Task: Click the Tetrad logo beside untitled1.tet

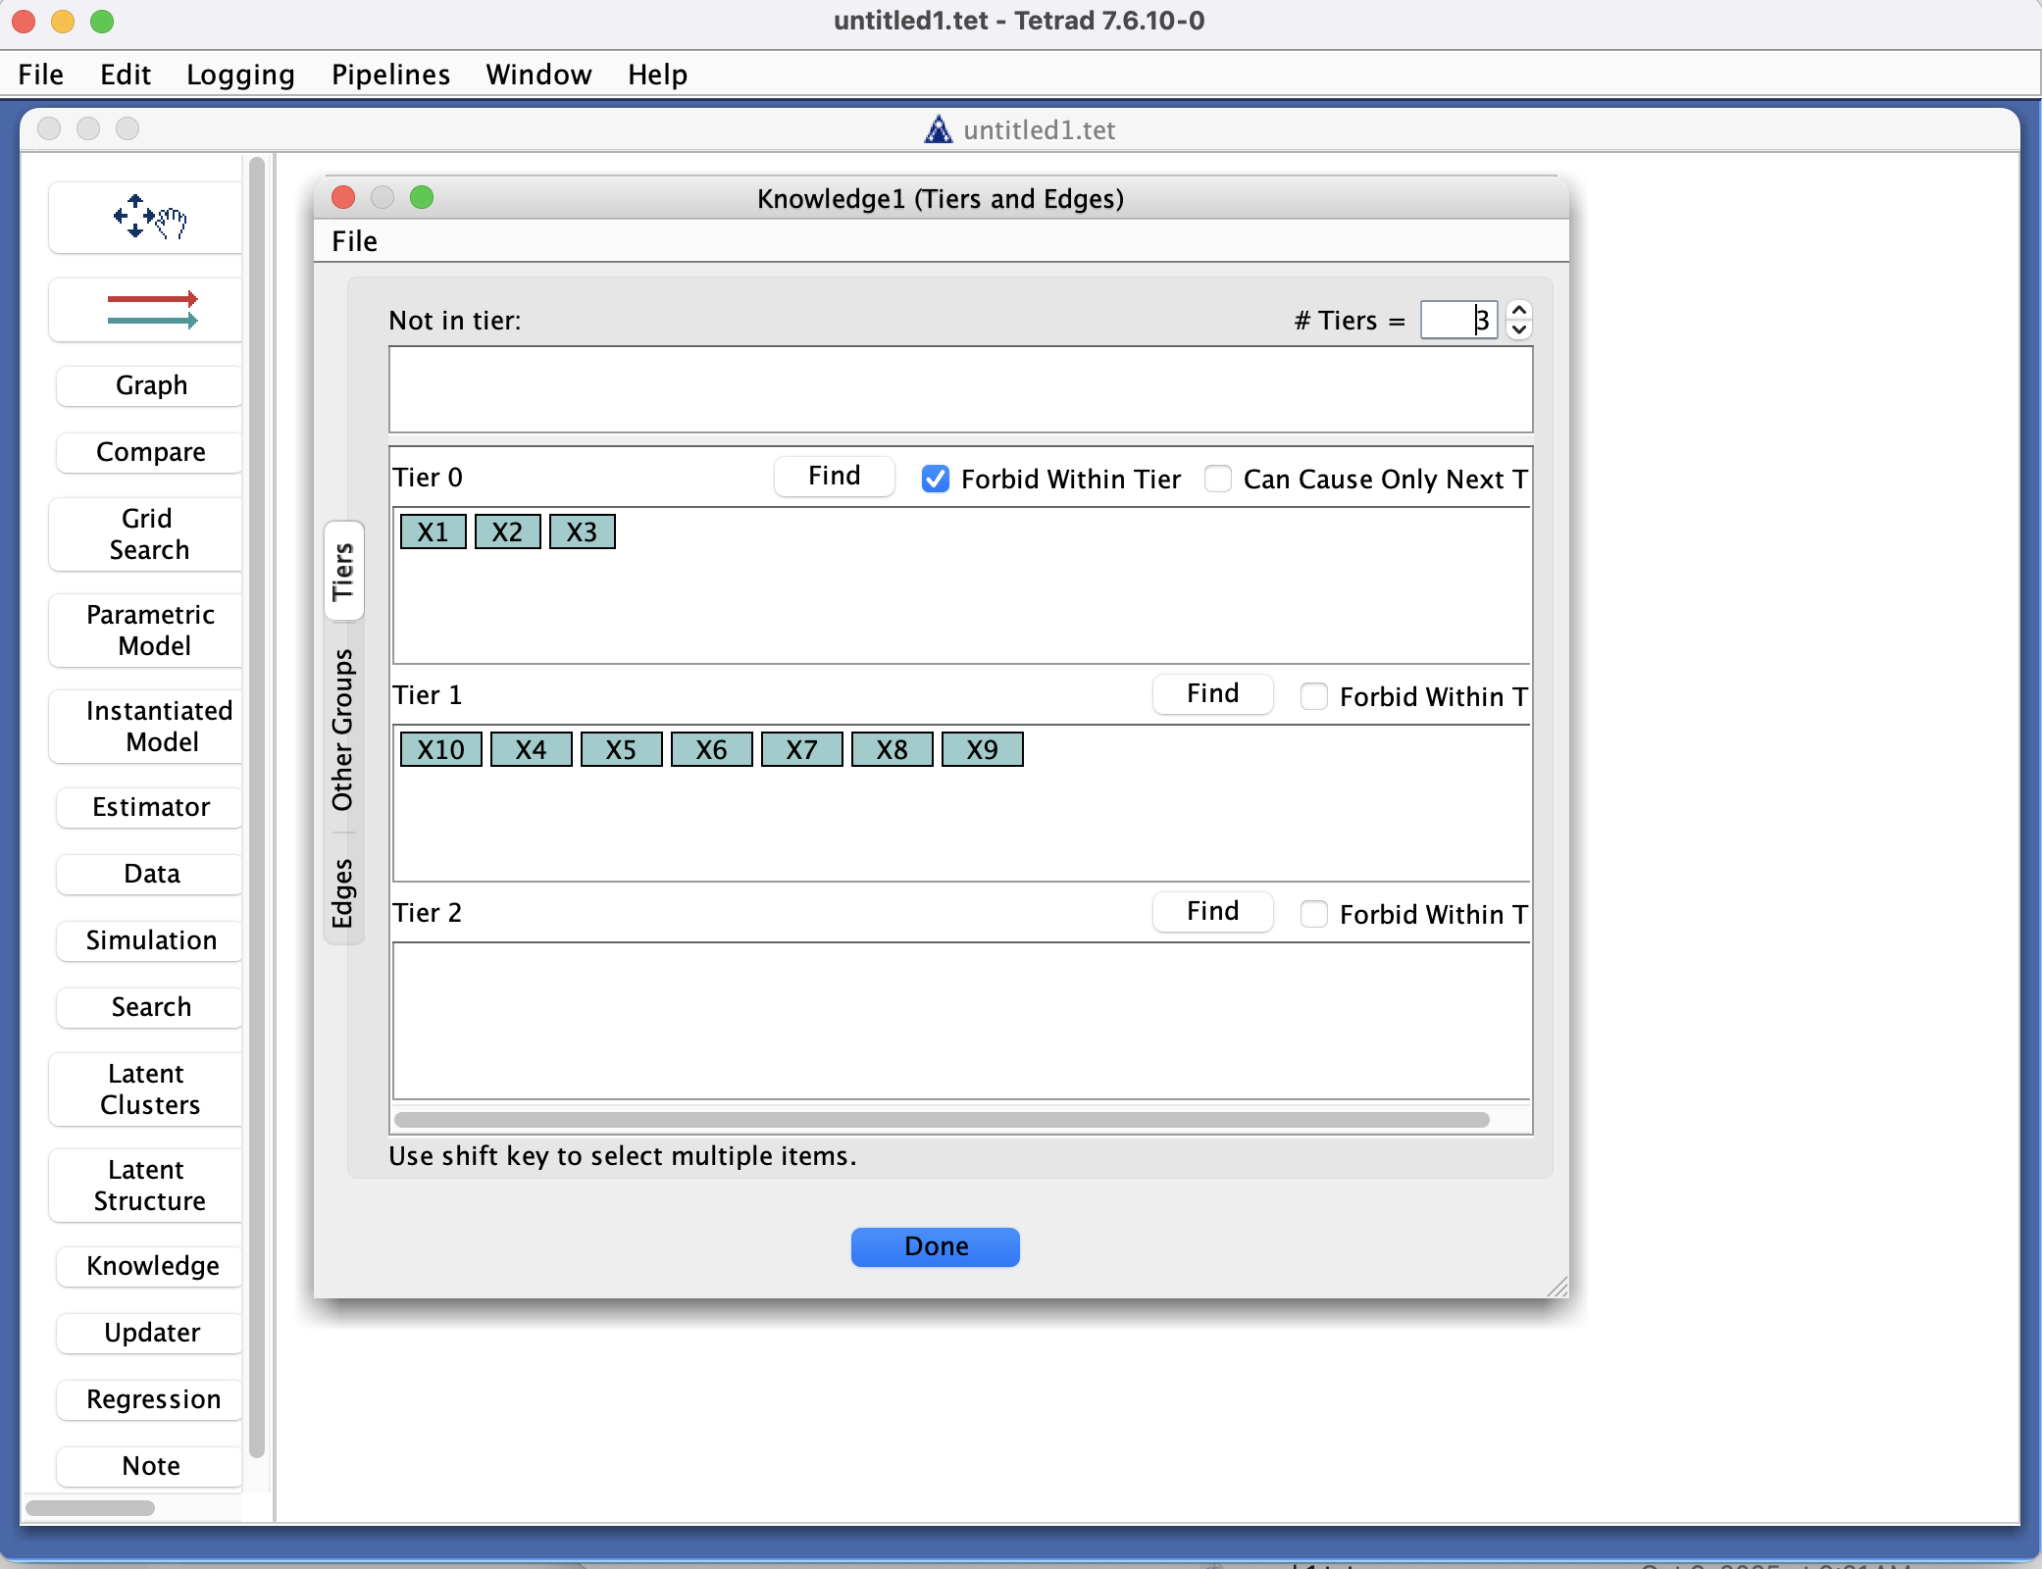Action: point(939,129)
